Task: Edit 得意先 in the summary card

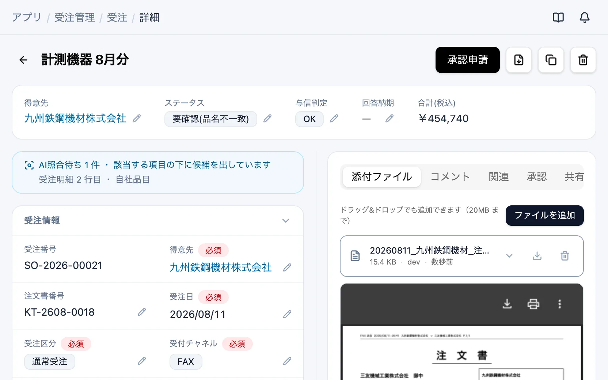Action: pyautogui.click(x=137, y=118)
